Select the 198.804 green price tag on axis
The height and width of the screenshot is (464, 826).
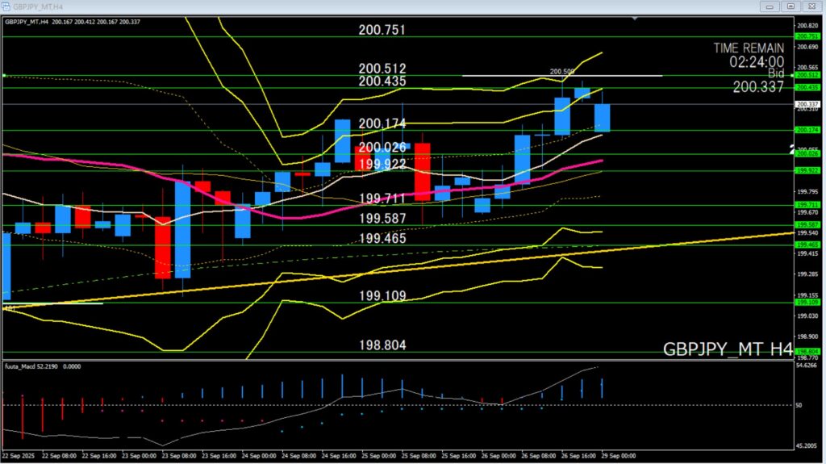coord(808,351)
